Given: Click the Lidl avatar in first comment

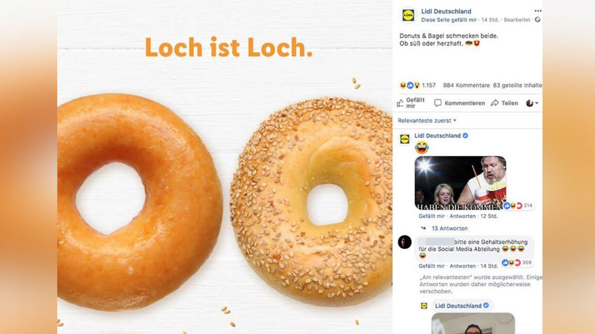Looking at the screenshot, I should pyautogui.click(x=405, y=139).
